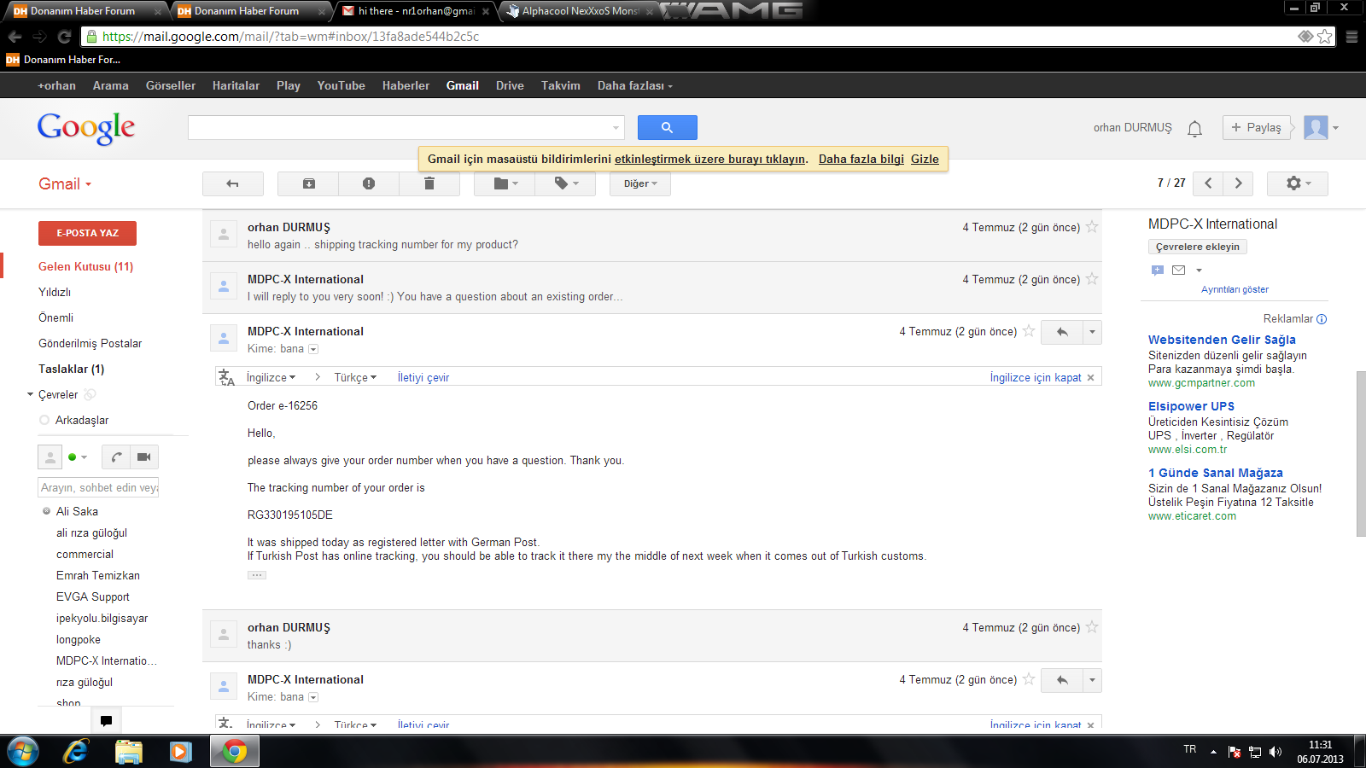
Task: Click the İletiyi çevir translate link
Action: point(423,377)
